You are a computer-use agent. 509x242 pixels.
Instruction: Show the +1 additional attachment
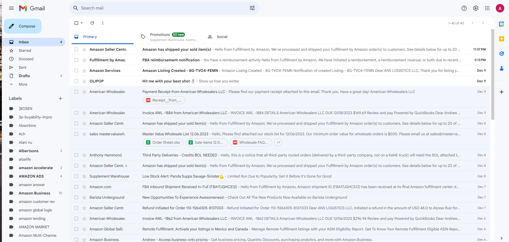278,142
